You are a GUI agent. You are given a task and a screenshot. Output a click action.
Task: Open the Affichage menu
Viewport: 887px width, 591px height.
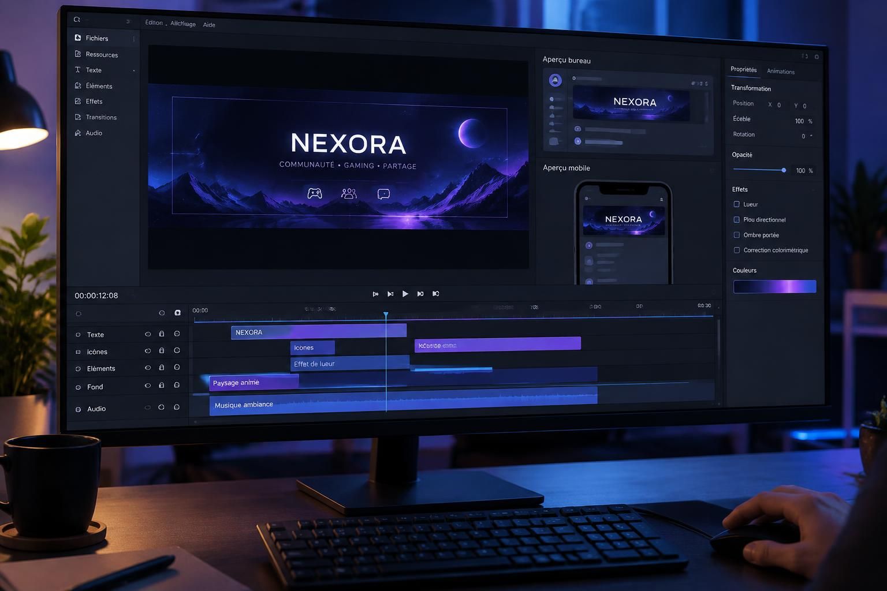pos(183,24)
